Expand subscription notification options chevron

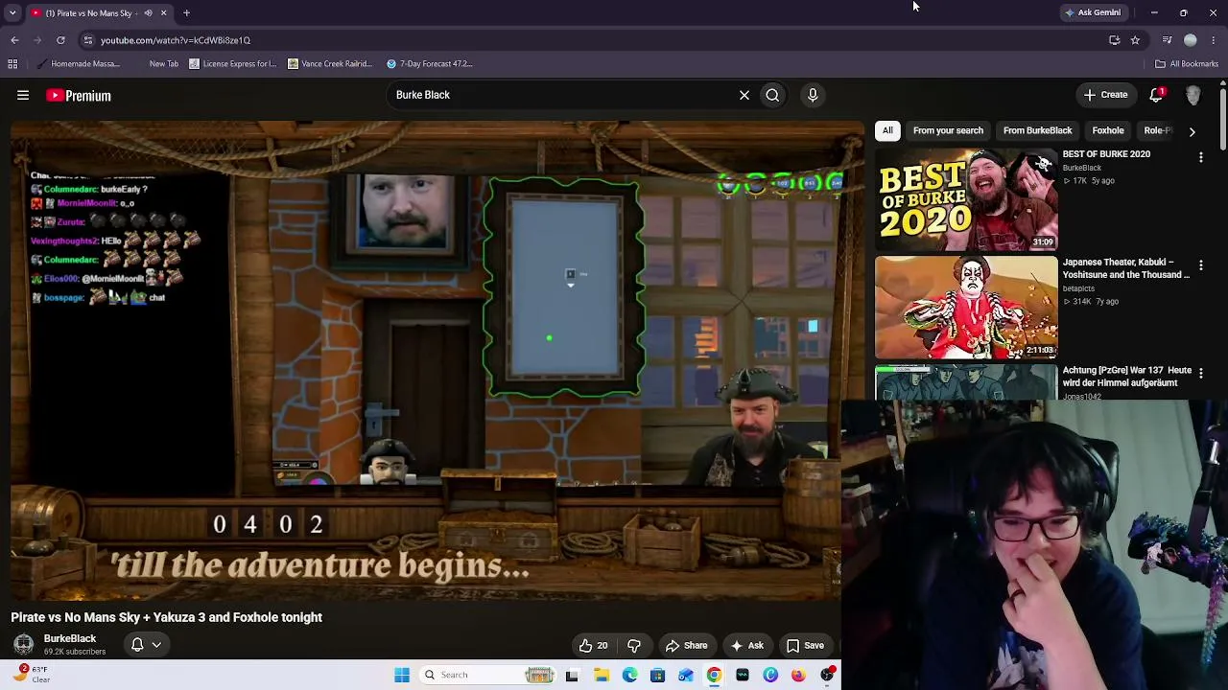click(x=156, y=645)
